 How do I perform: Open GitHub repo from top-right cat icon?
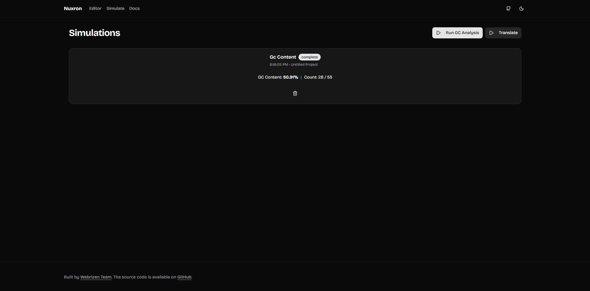(x=508, y=8)
